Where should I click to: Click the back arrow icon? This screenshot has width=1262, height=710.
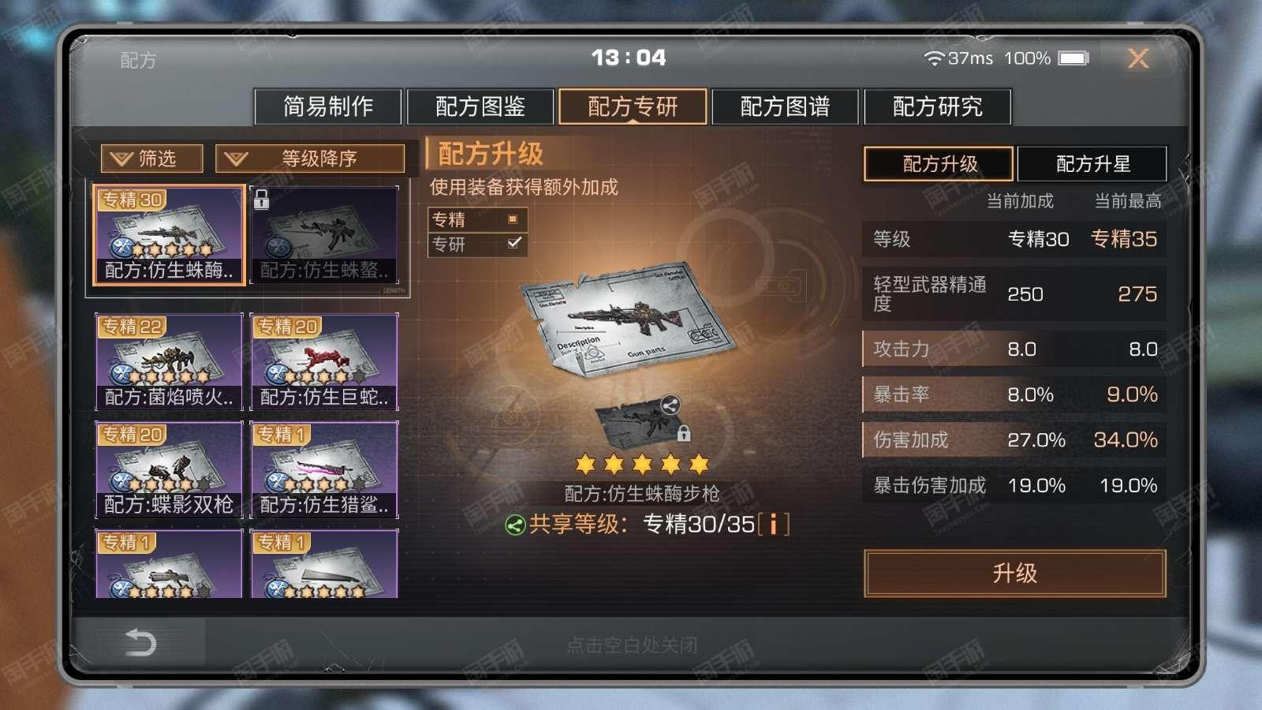click(140, 643)
